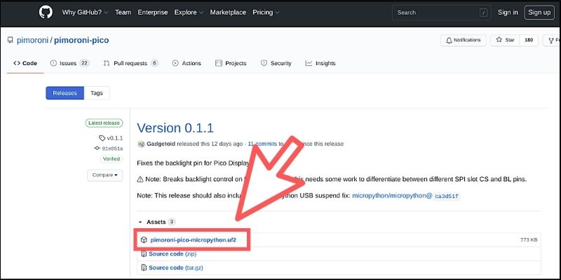Viewport: 561px width, 280px height.
Task: Click the Sign in link
Action: point(507,13)
